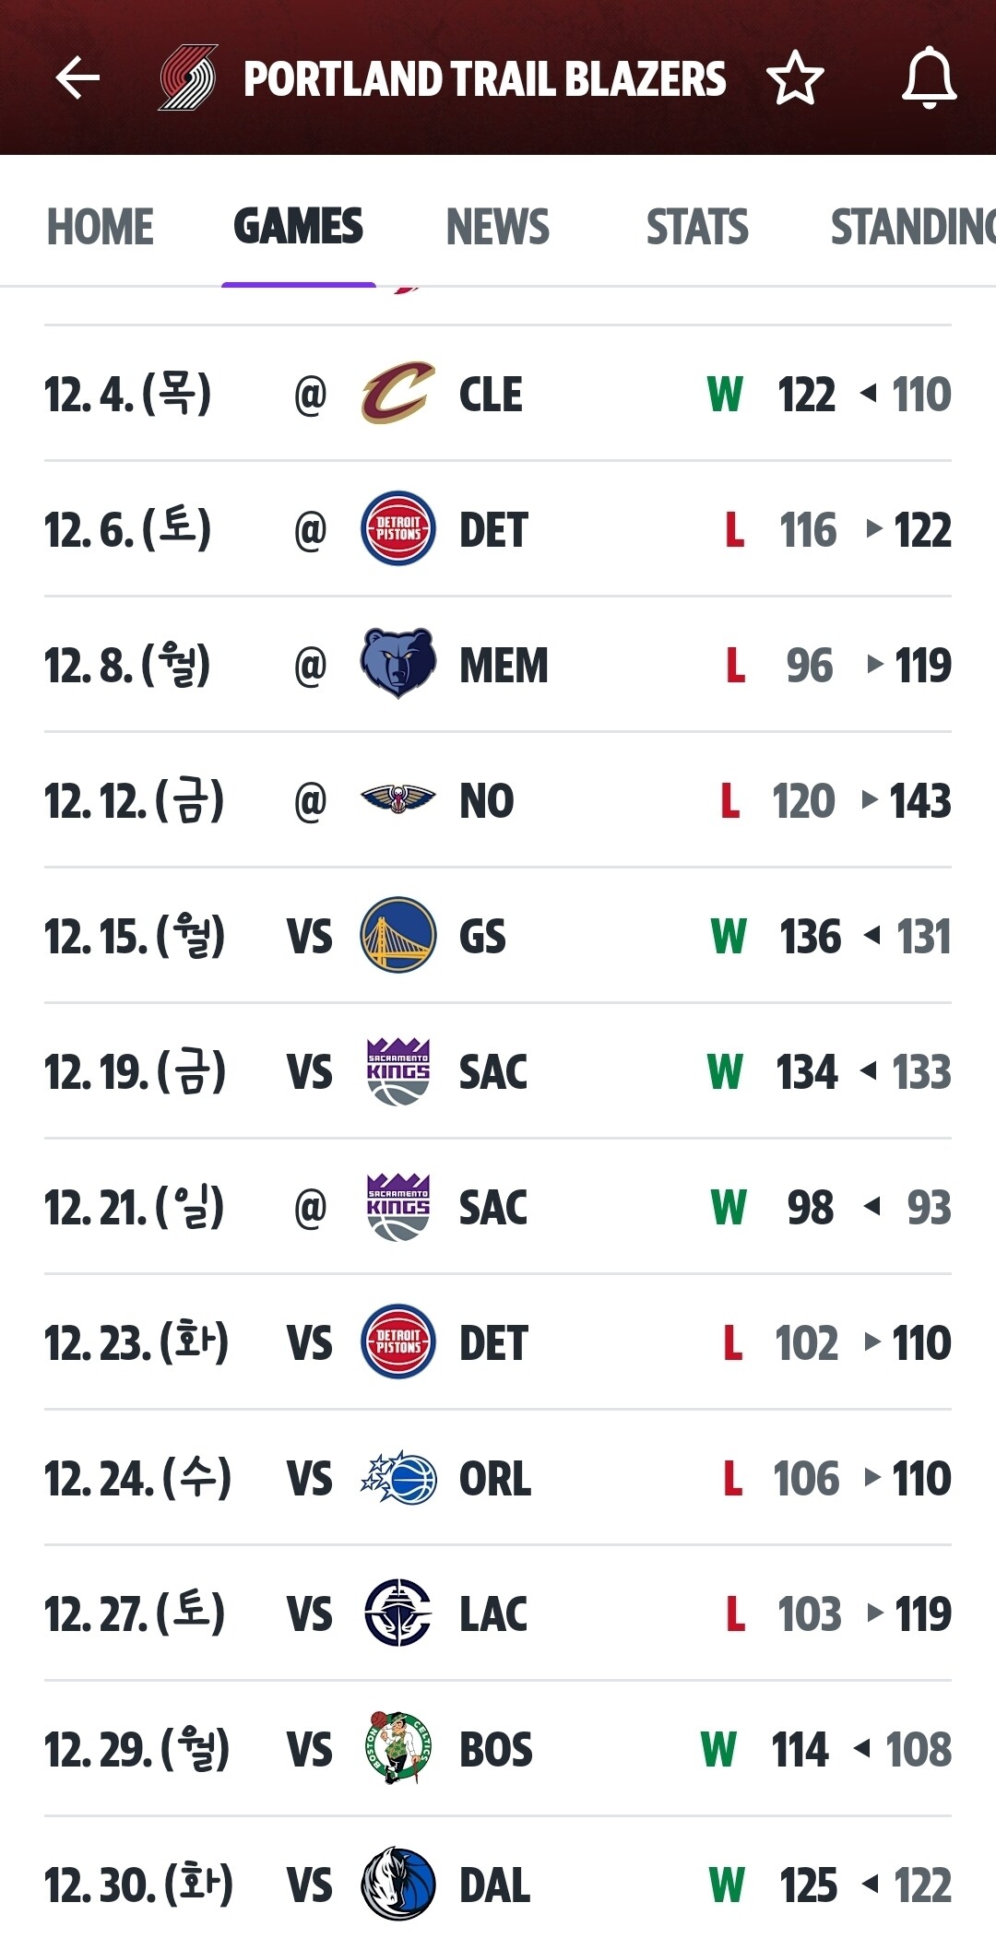Viewport: 996px width, 1950px height.
Task: Tap the back arrow icon
Action: [x=77, y=77]
